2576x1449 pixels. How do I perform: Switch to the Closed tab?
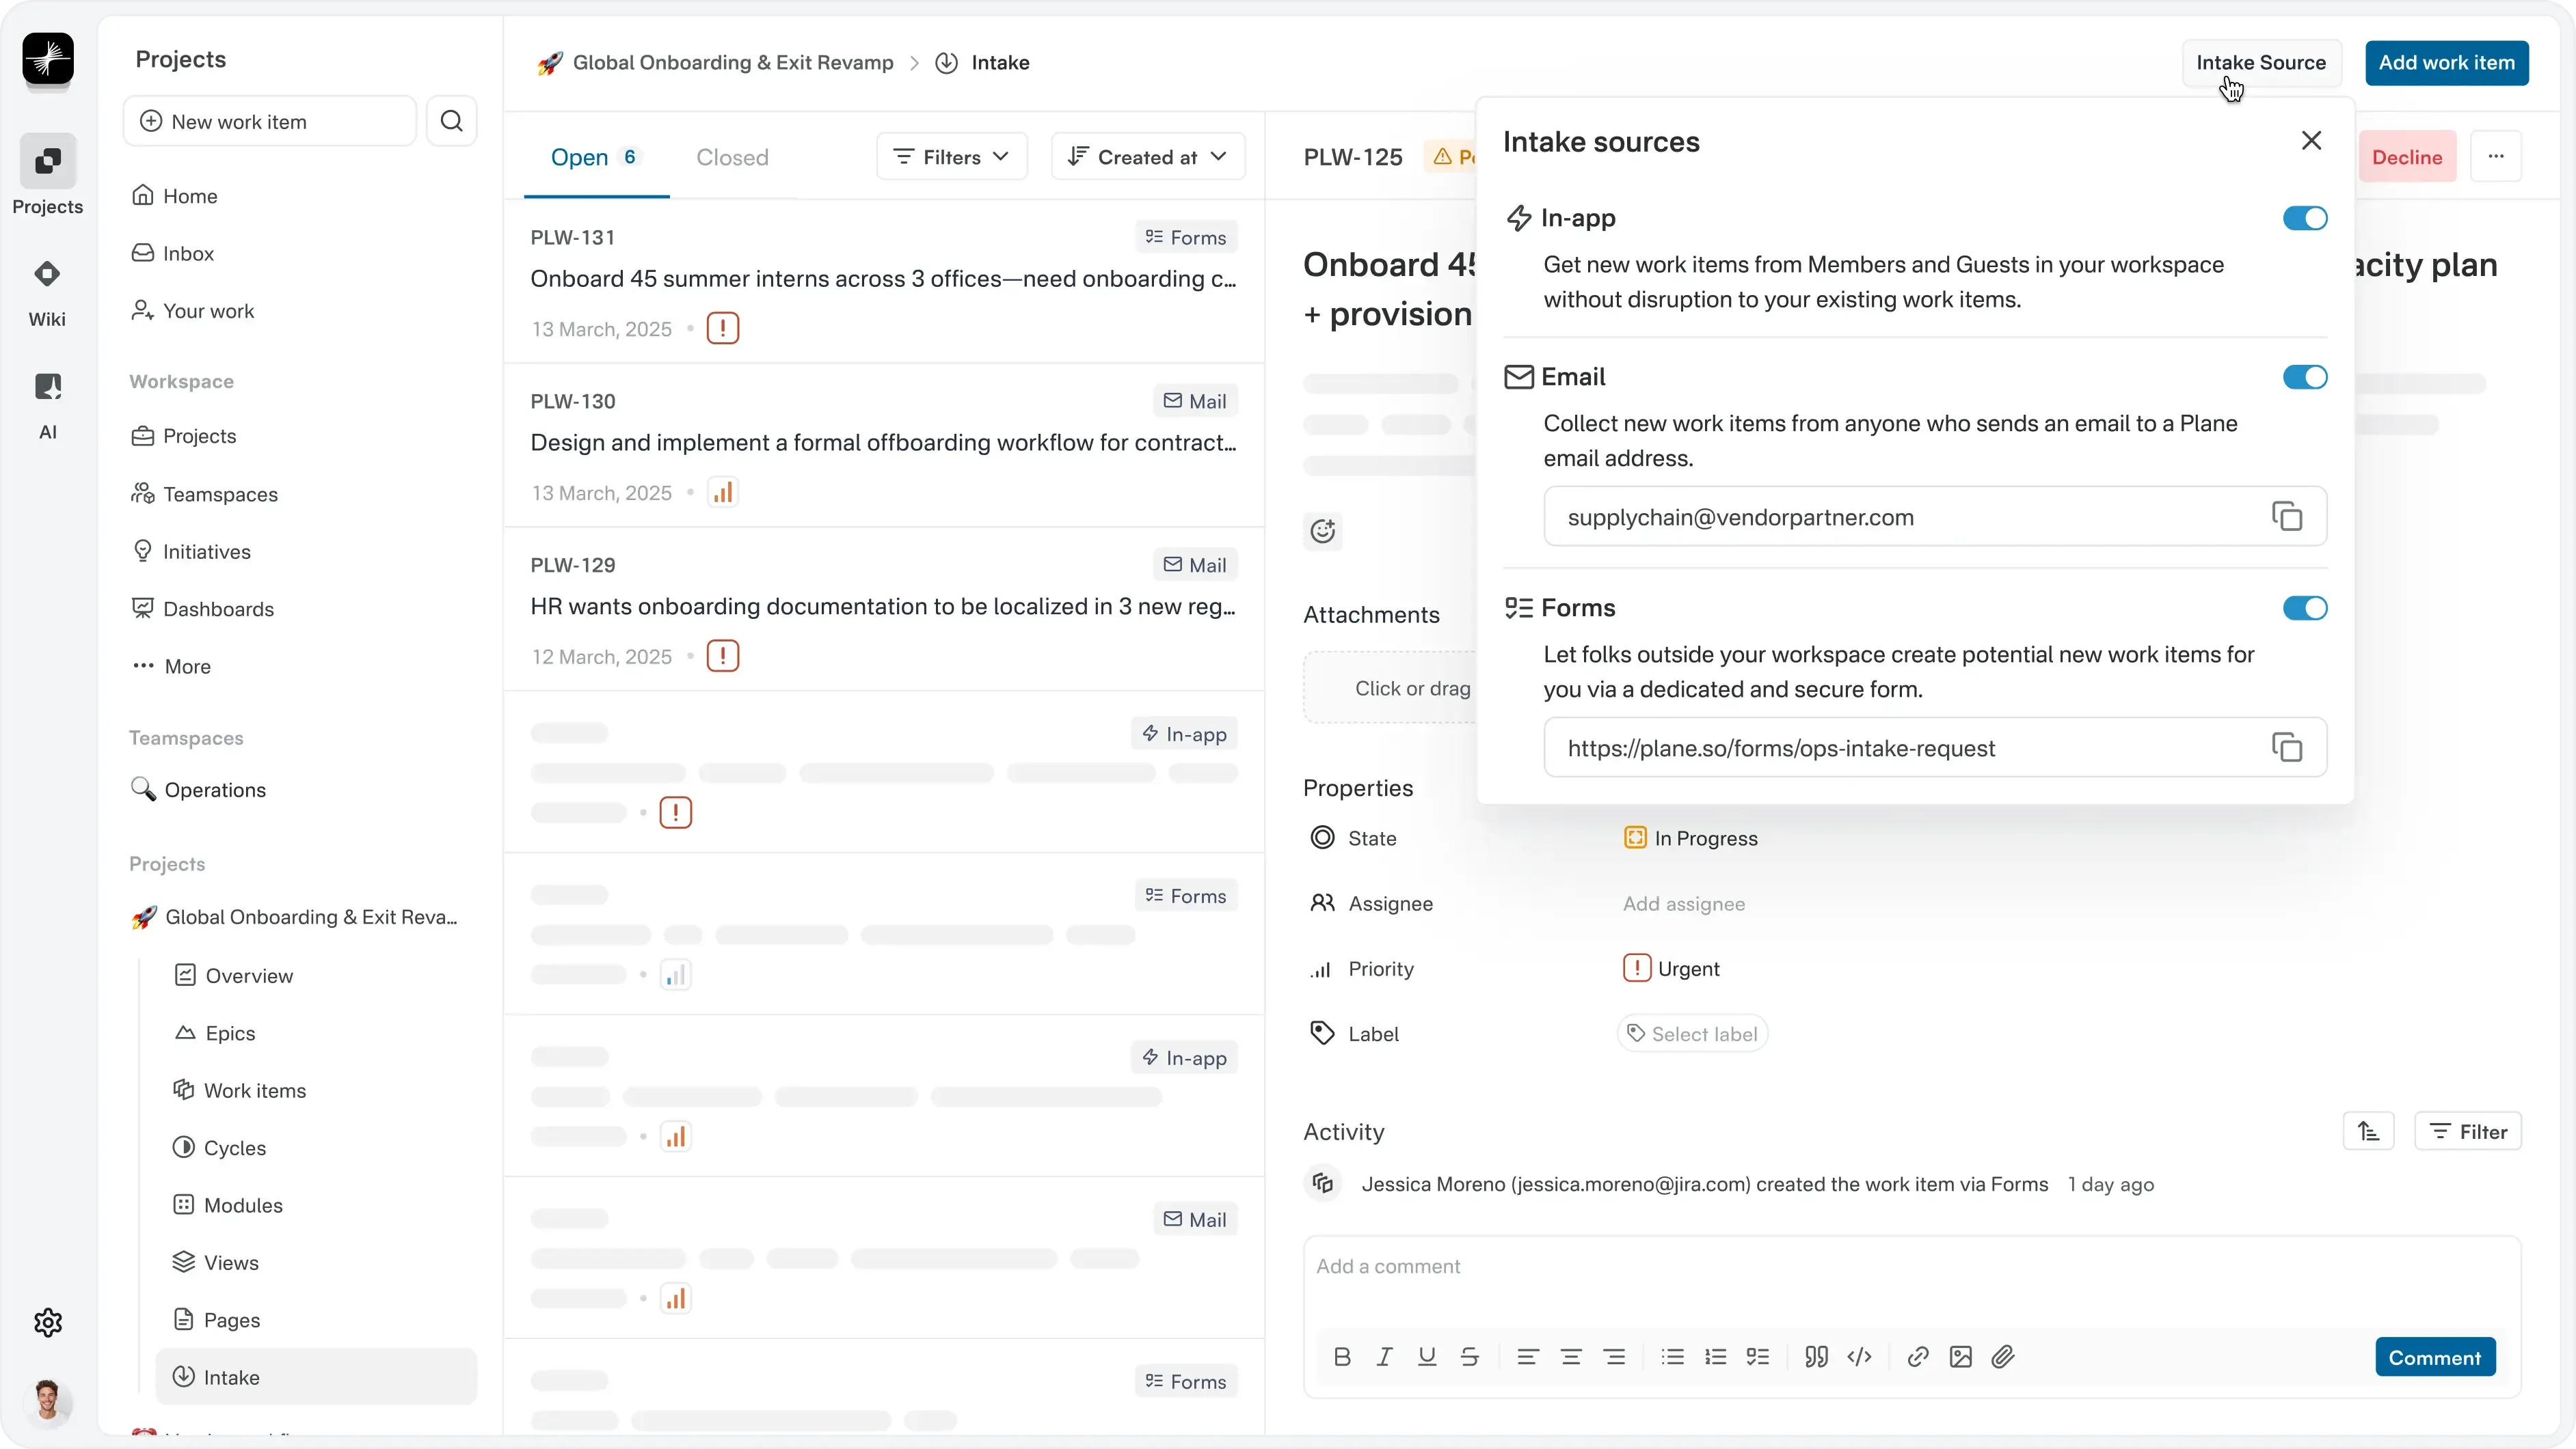[x=732, y=157]
